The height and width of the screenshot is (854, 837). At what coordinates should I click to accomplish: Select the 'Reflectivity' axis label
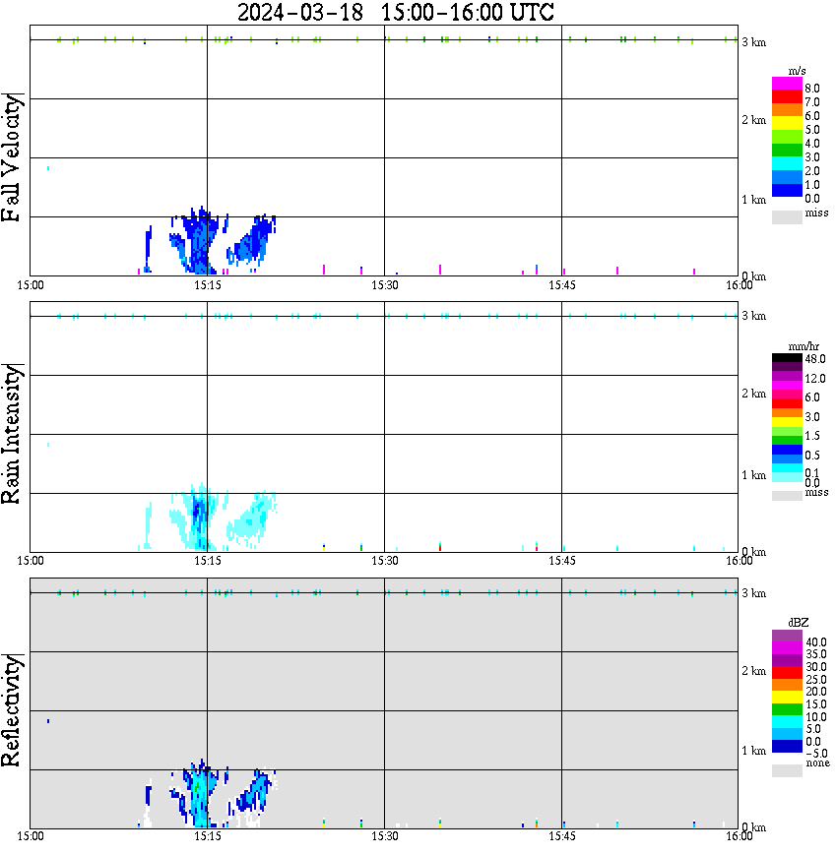coord(12,710)
